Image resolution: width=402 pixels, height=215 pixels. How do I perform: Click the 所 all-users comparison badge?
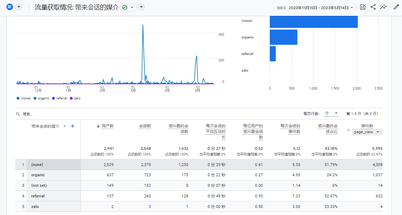10,7
